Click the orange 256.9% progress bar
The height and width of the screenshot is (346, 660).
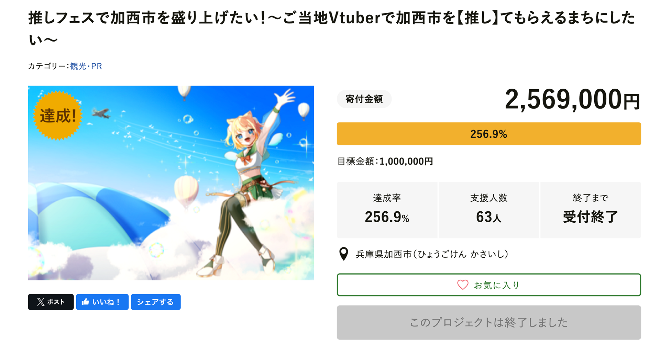pyautogui.click(x=488, y=134)
